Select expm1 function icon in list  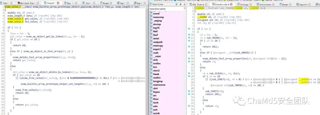(151, 49)
